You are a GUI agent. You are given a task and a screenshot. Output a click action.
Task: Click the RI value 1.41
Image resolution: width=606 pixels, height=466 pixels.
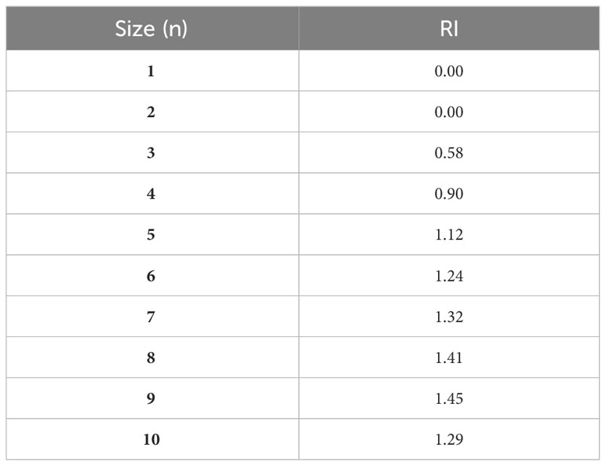point(451,358)
